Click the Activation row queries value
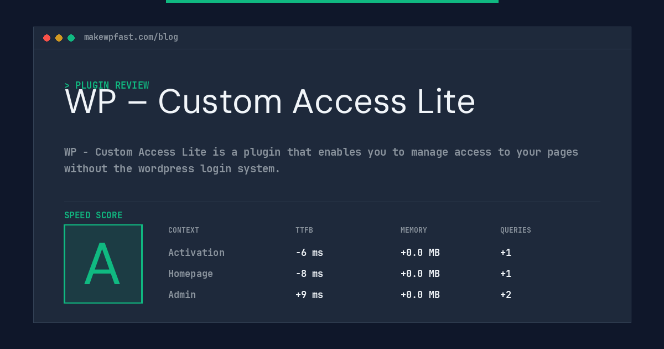 tap(506, 253)
